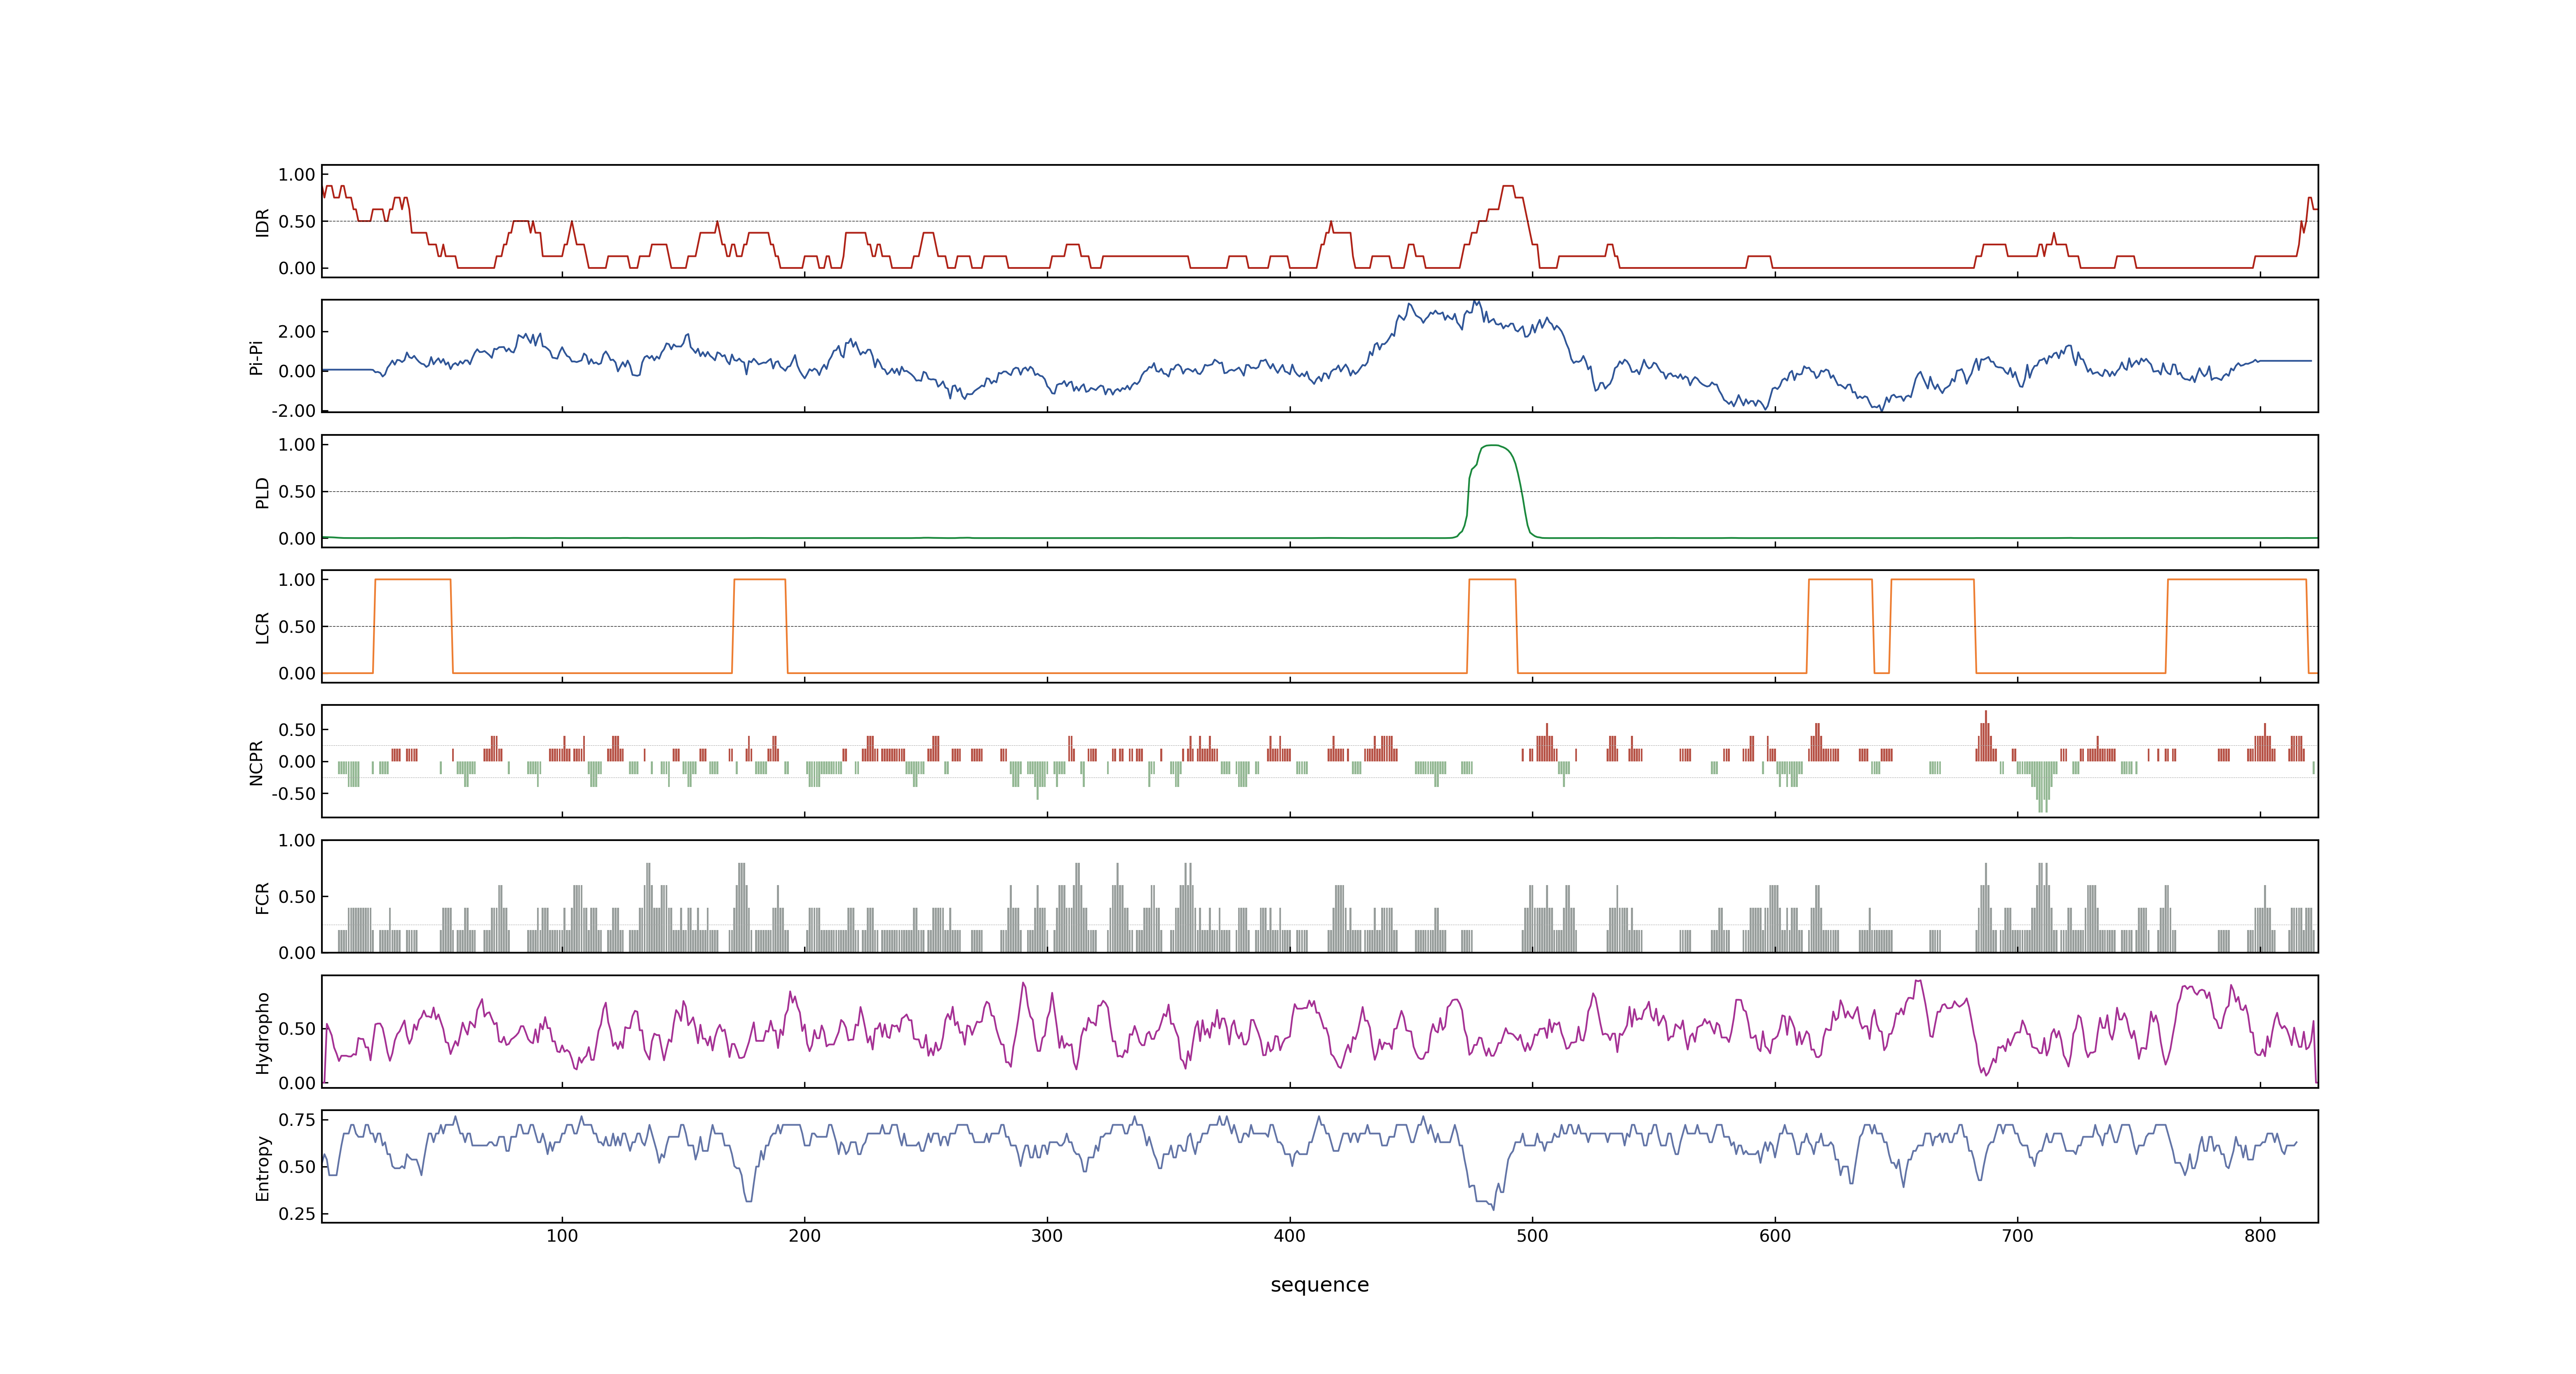Click the FCR axis label
Viewport: 2576px width, 1374px height.
click(263, 897)
